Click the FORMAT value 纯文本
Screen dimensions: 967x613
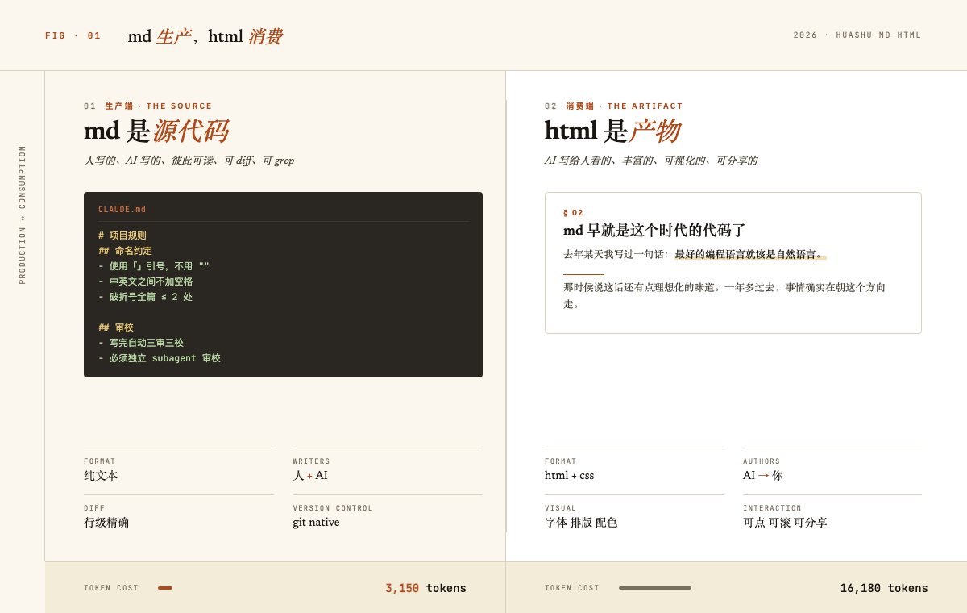tap(101, 476)
